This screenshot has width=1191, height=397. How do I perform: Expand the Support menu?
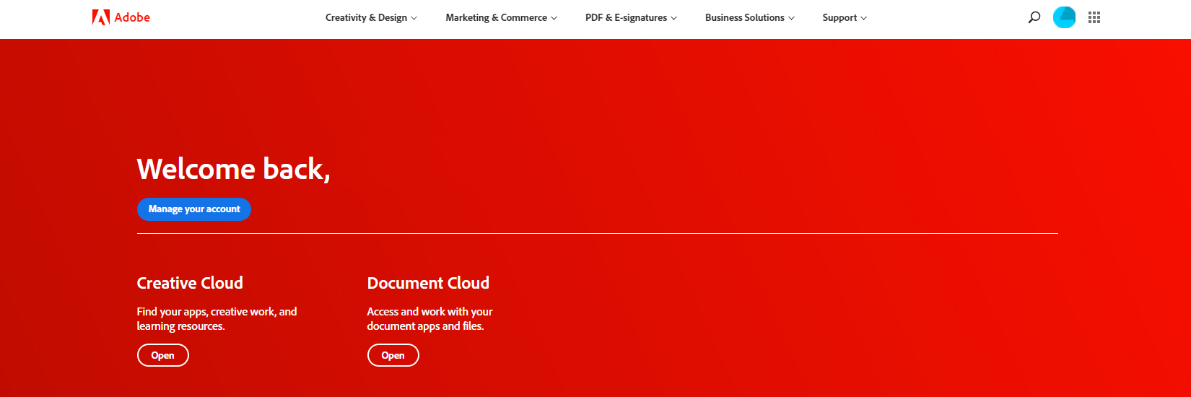[x=845, y=18]
